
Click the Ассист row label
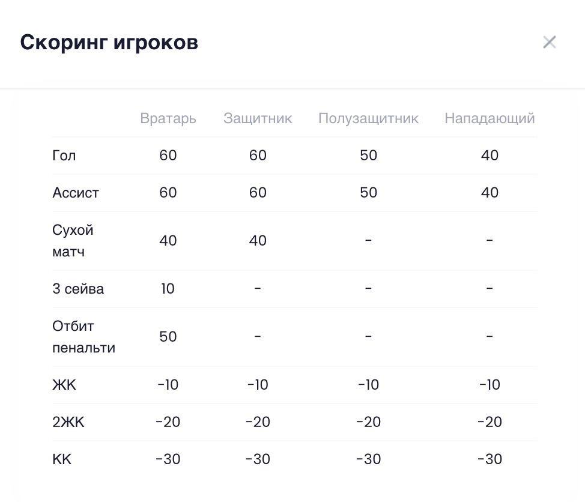(x=76, y=193)
